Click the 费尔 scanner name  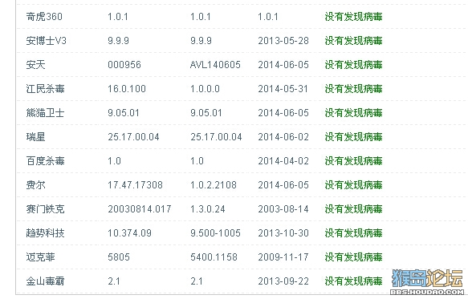35,185
